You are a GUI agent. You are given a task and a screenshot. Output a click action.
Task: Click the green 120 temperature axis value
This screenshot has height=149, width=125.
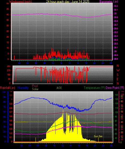tap(116, 103)
